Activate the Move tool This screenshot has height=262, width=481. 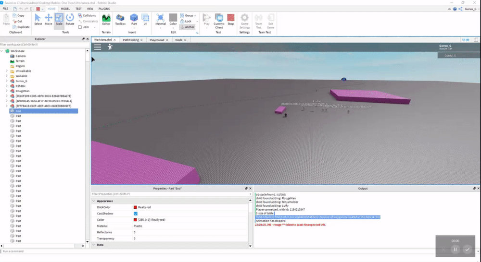click(x=49, y=20)
